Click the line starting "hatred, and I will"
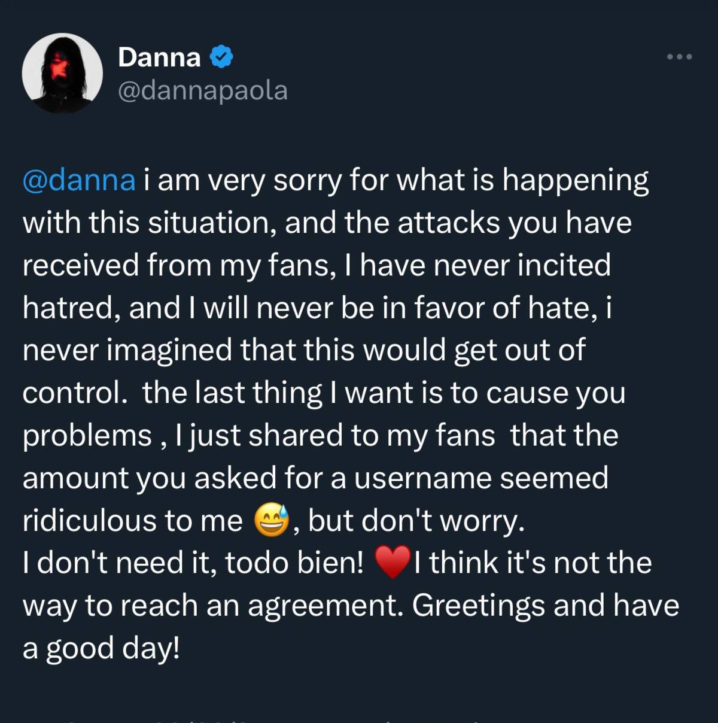 pyautogui.click(x=317, y=308)
